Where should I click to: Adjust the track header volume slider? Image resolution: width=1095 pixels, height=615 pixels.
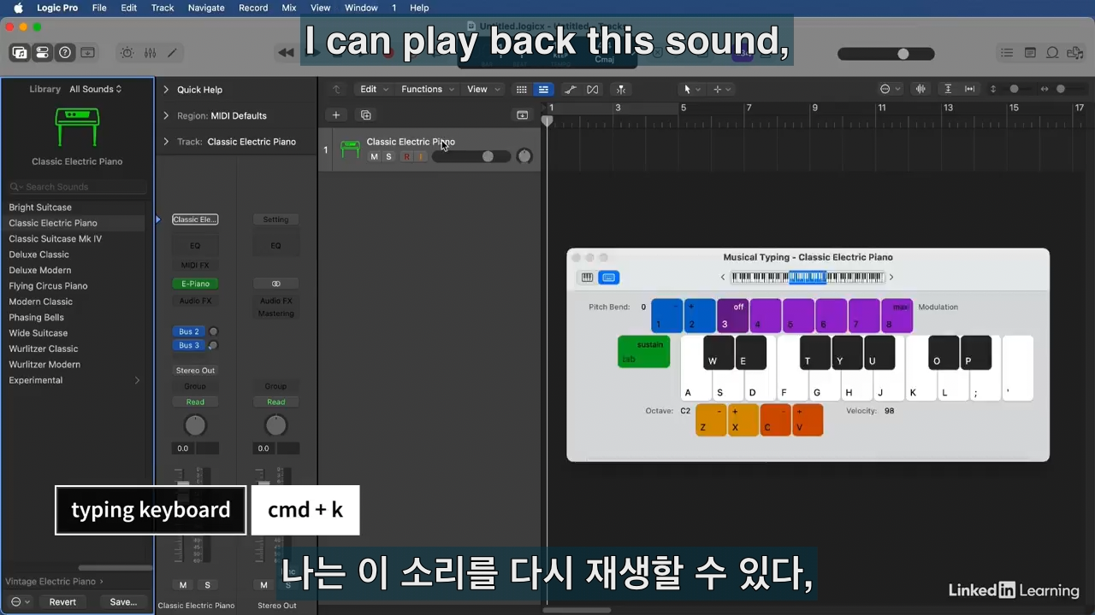(x=471, y=156)
